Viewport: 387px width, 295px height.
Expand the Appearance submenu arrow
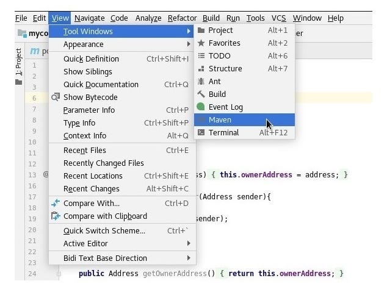[189, 44]
